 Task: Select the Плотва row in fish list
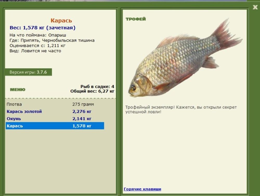pyautogui.click(x=55, y=104)
